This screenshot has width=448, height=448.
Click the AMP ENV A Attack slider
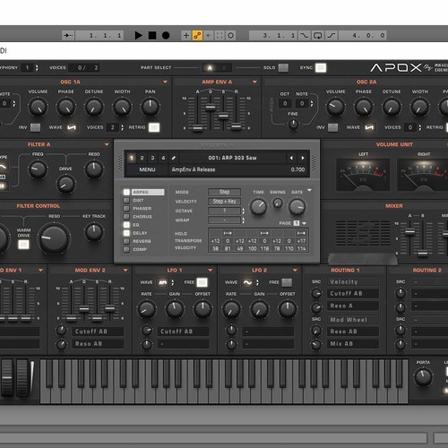[x=197, y=129]
